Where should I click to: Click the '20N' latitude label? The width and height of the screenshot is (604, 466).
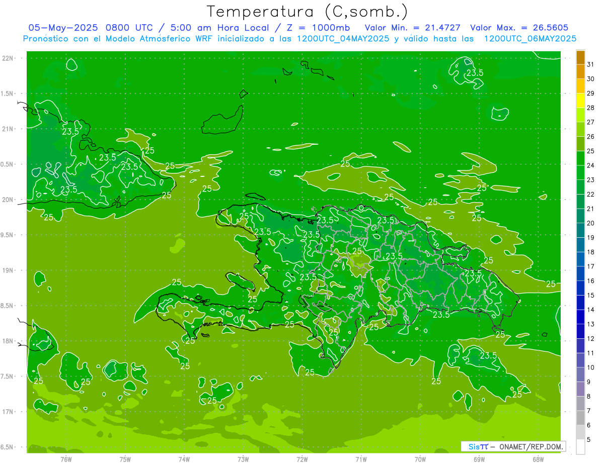coord(8,200)
